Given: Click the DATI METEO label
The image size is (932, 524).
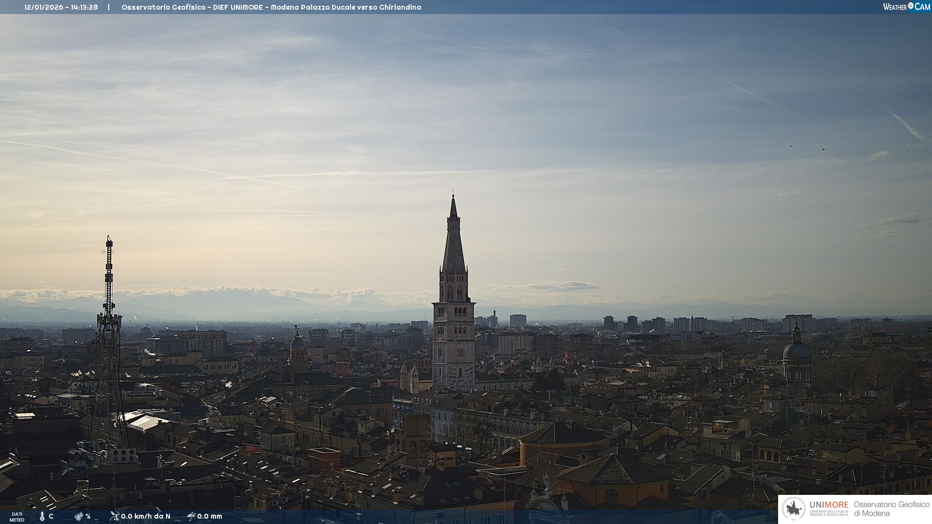Looking at the screenshot, I should [x=17, y=517].
